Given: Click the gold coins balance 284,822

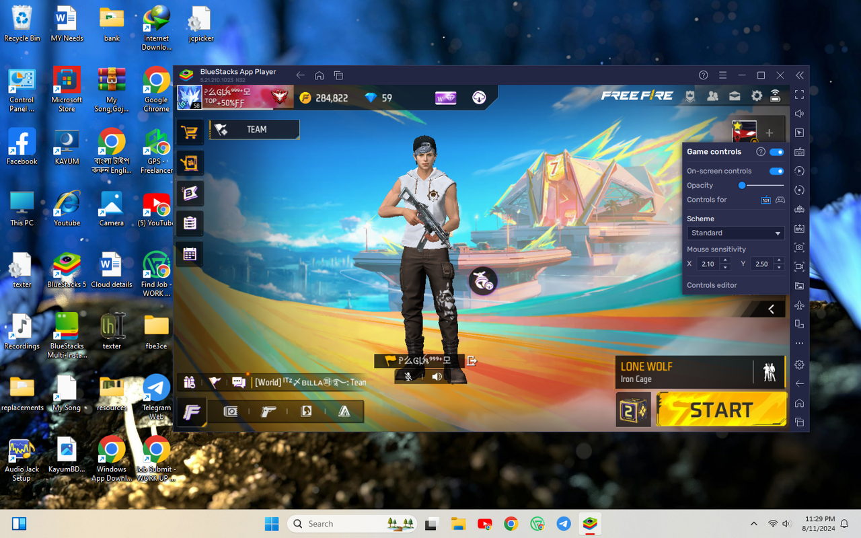Looking at the screenshot, I should 324,98.
